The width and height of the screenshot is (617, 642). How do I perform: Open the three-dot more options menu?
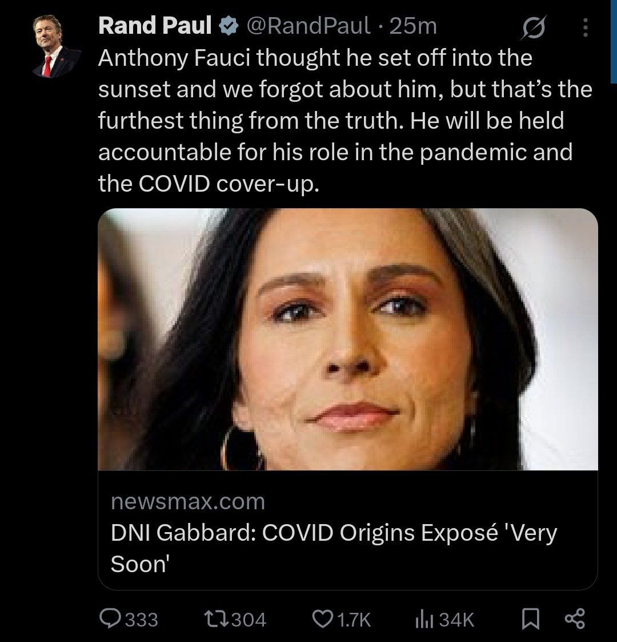[584, 28]
